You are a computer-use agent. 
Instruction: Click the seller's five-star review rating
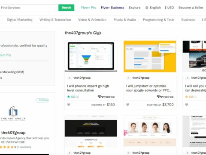click(x=15, y=147)
